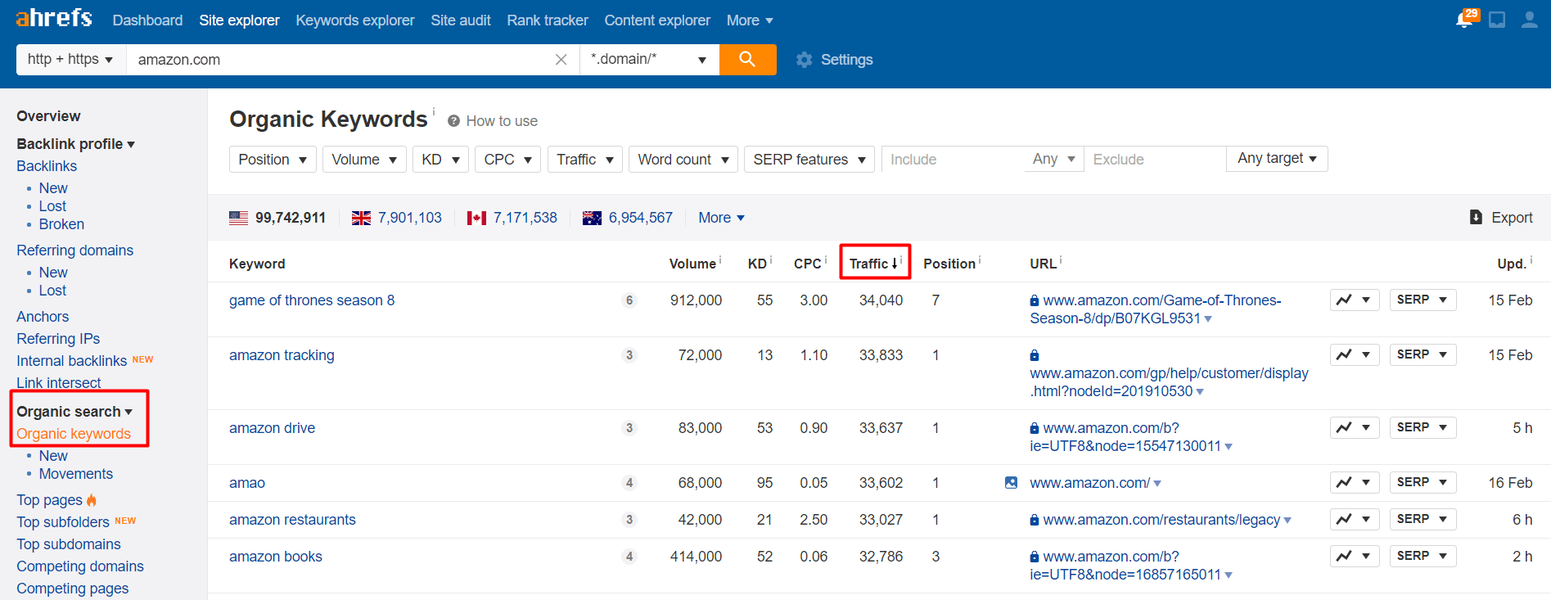This screenshot has height=600, width=1551.
Task: Switch to Site explorer
Action: [x=239, y=20]
